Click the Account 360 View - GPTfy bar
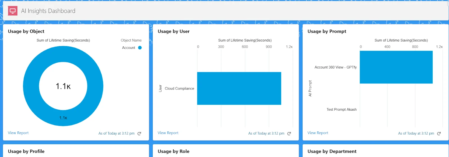 396,67
